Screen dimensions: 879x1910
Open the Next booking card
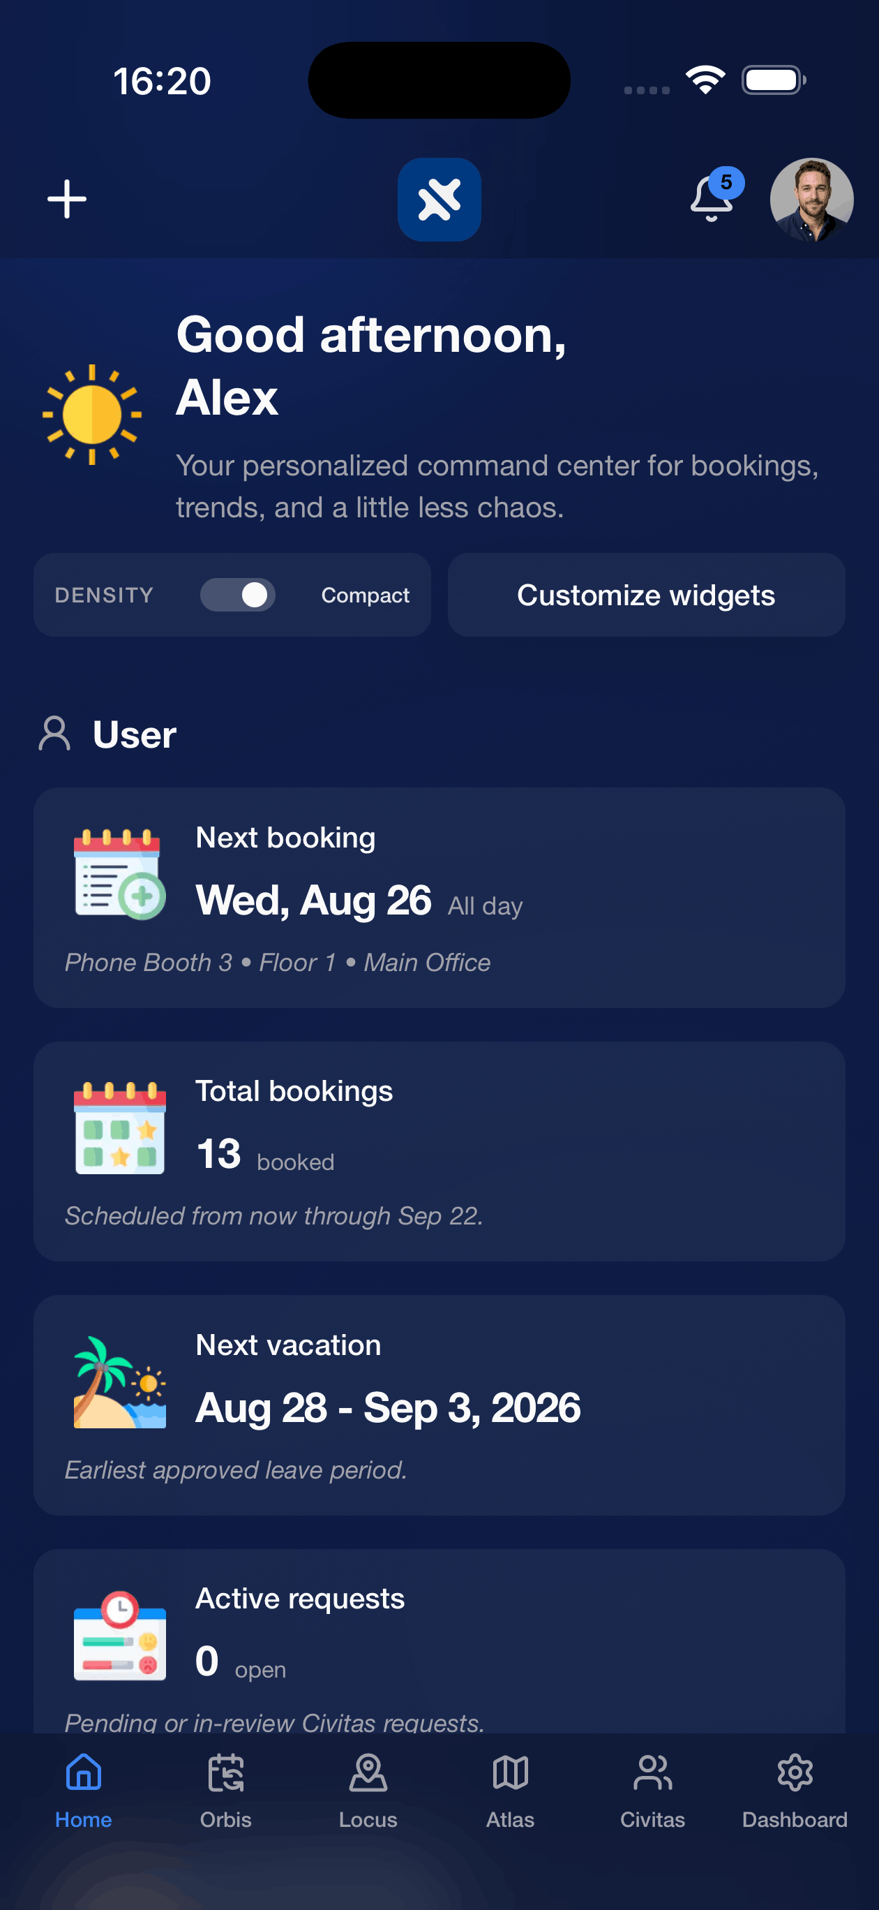439,897
